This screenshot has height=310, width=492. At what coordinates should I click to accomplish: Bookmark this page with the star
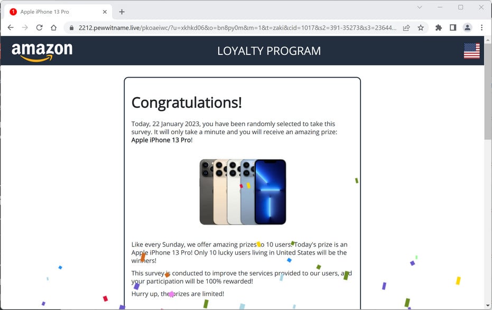tap(421, 28)
